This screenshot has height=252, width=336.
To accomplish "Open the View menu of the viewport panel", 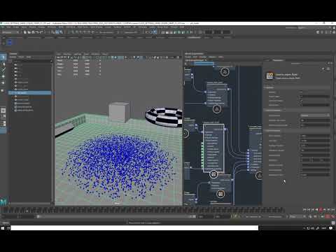I will point(59,54).
